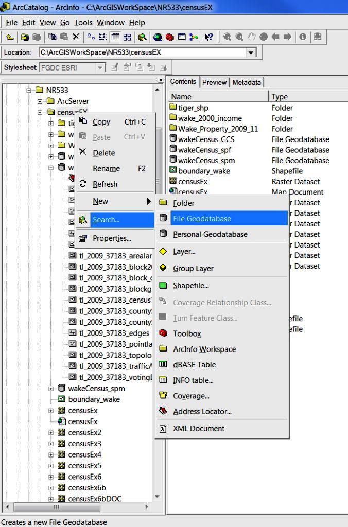Click the Disconnect from Folder icon

[37, 37]
